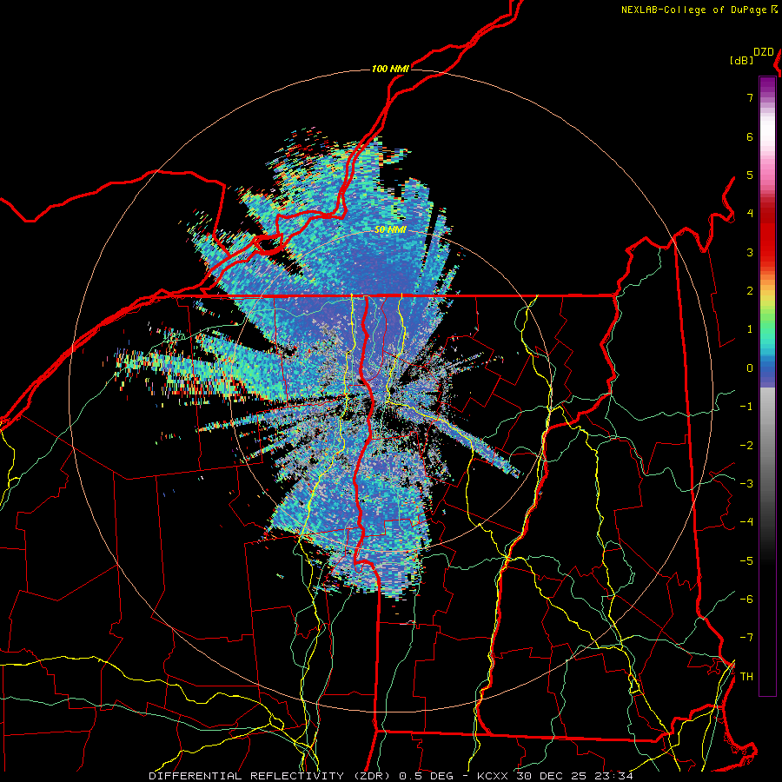
Task: Click the -6 value on the color scale
Action: 746,600
